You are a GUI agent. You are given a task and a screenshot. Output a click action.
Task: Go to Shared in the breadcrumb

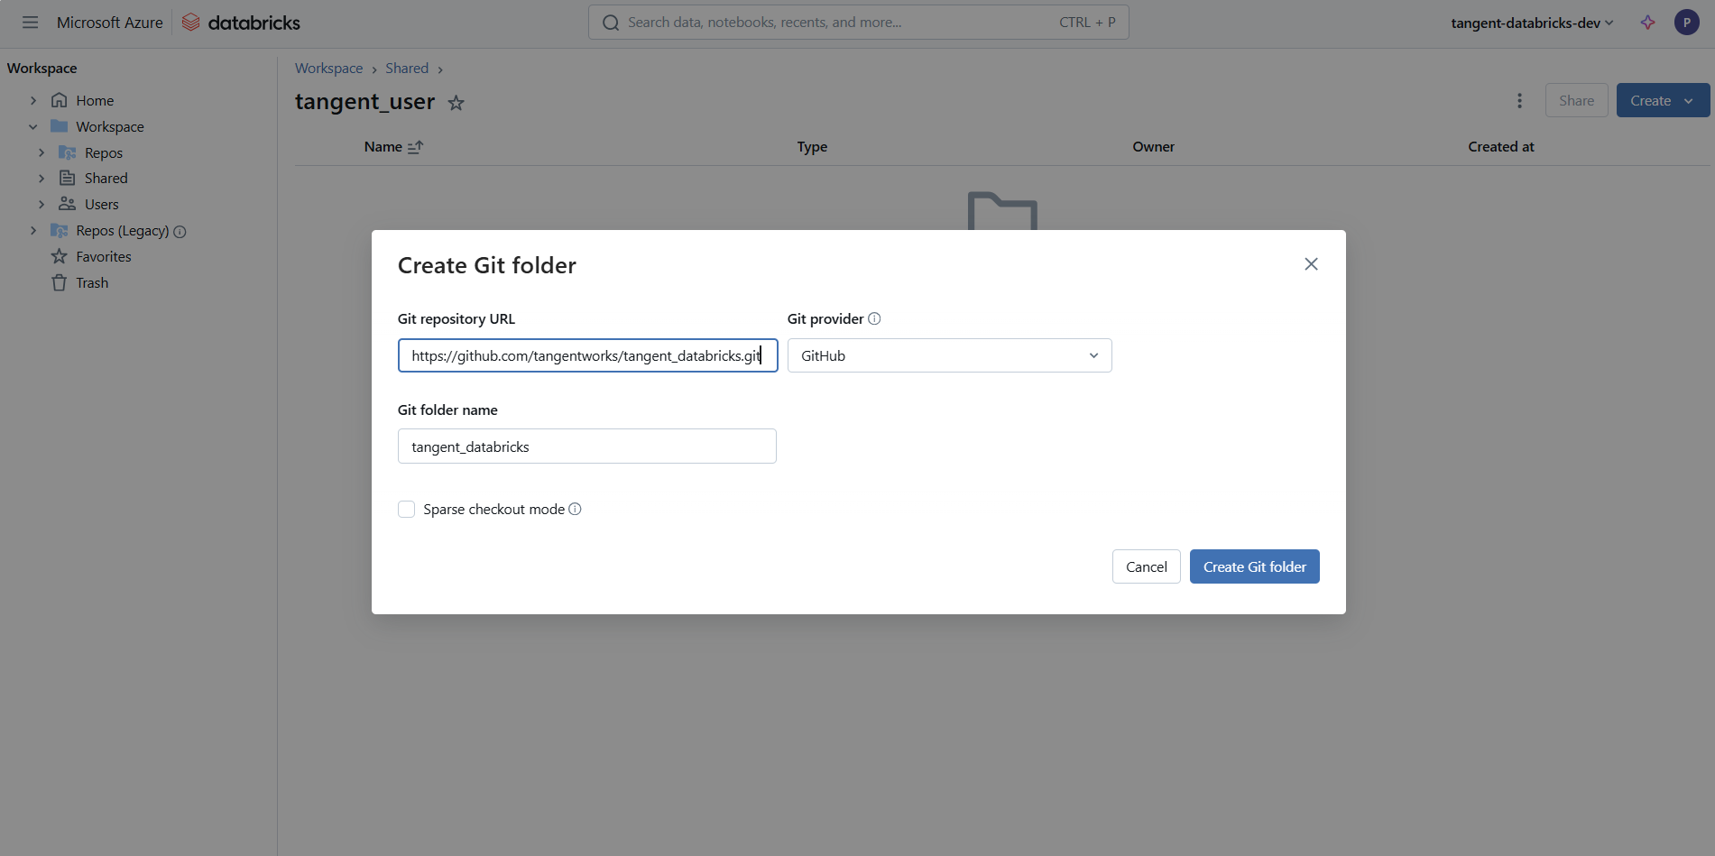(x=407, y=69)
